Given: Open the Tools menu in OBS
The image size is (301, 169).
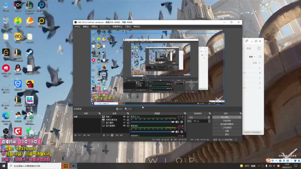Looking at the screenshot, I should (x=128, y=27).
